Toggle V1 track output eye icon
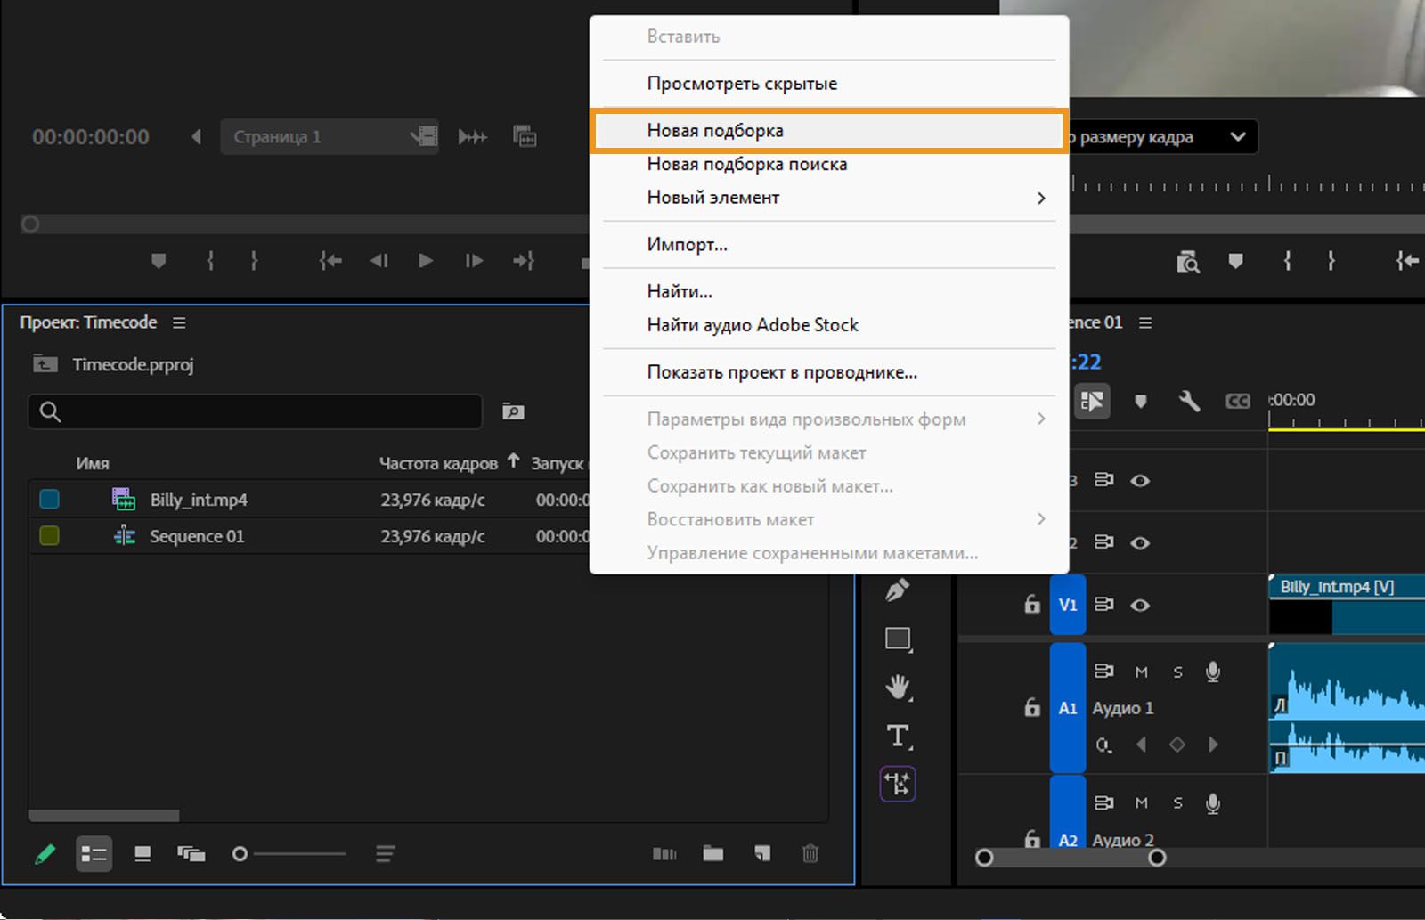1425x920 pixels. [x=1140, y=605]
